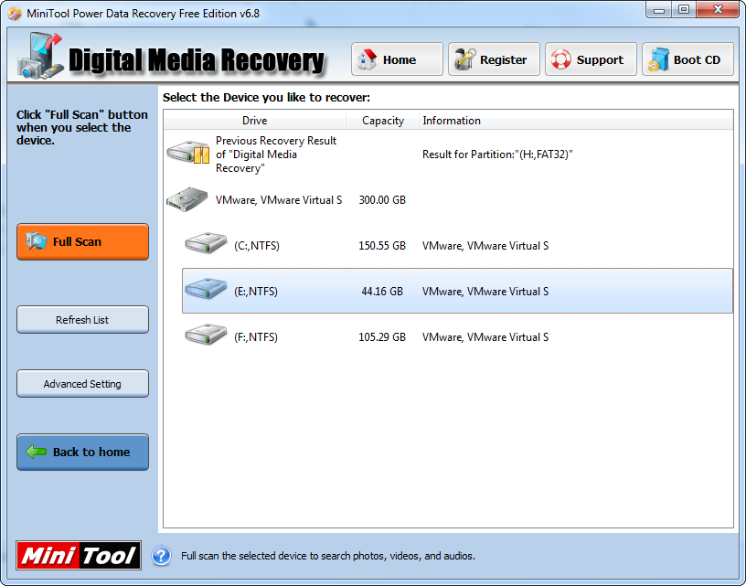Click the C: row information text

click(x=485, y=245)
